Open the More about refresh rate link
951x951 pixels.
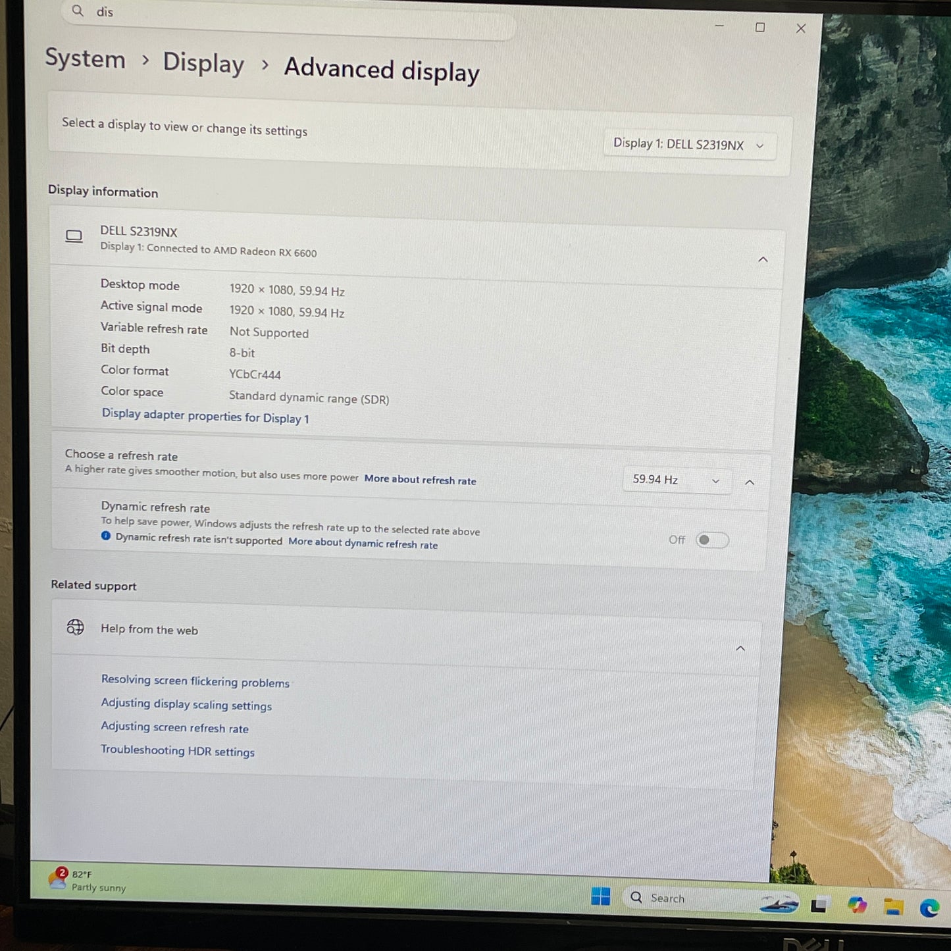[421, 480]
